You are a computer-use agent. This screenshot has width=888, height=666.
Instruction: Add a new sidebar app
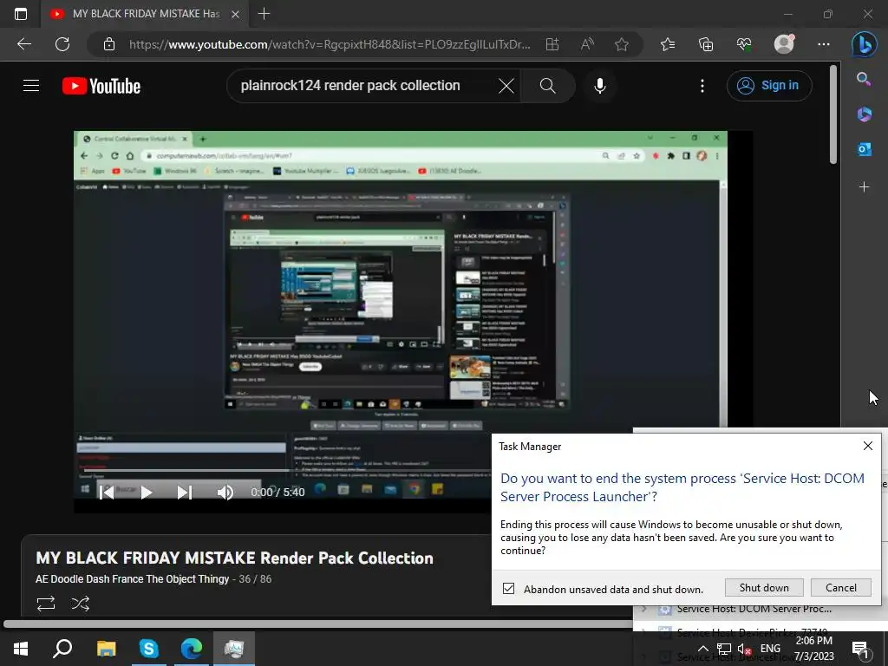click(x=864, y=187)
